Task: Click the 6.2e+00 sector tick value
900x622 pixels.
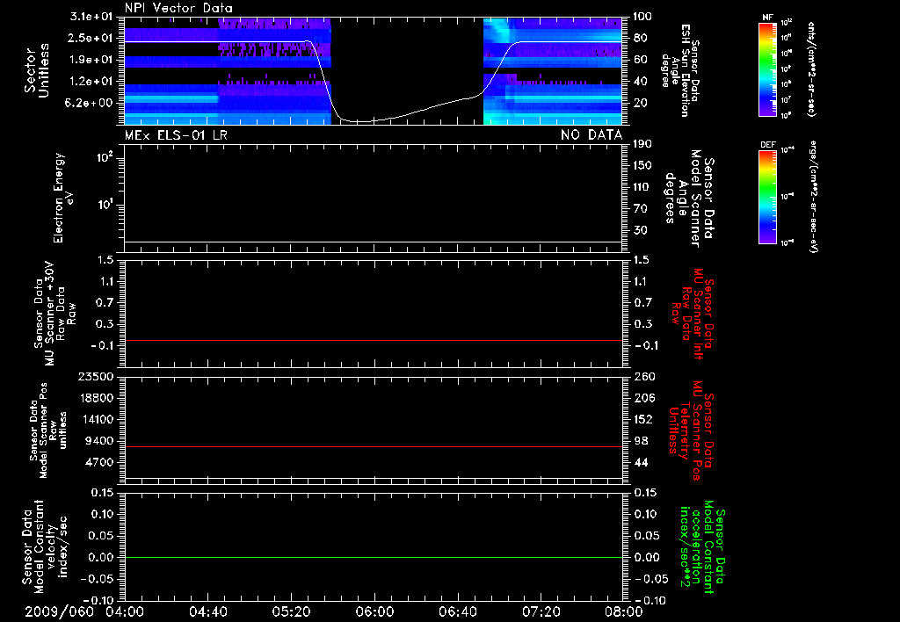Action: point(90,103)
